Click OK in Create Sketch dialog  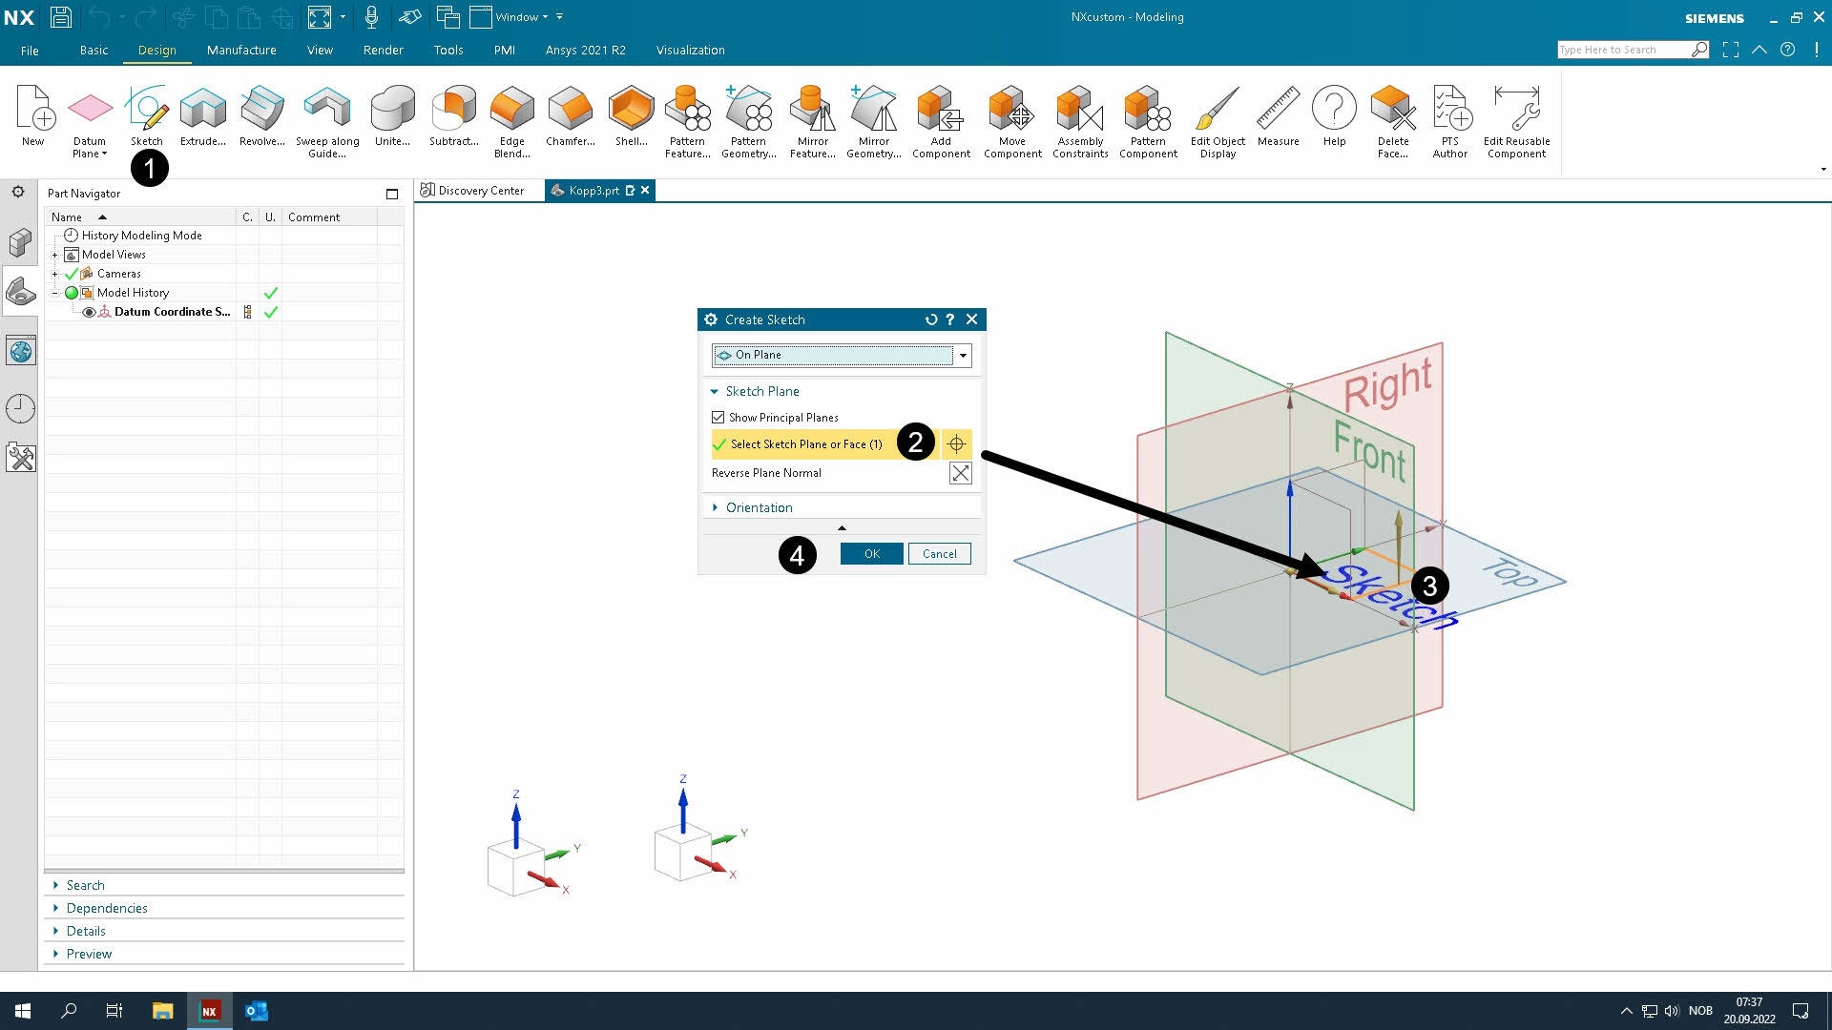871,554
